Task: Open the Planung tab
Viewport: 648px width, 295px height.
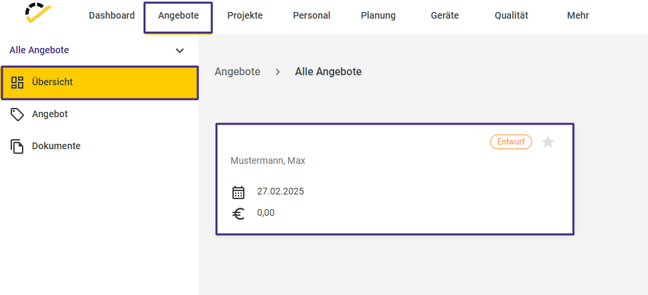Action: 378,15
